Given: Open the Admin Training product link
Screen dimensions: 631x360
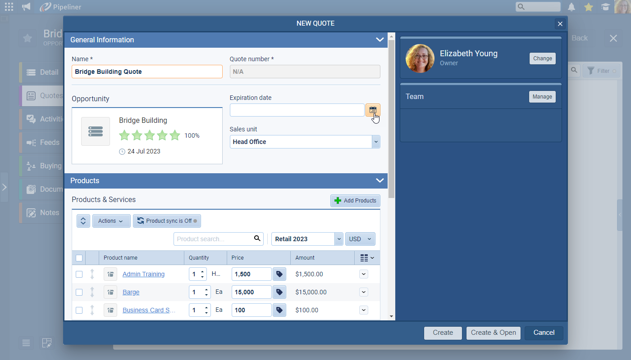Looking at the screenshot, I should point(143,274).
